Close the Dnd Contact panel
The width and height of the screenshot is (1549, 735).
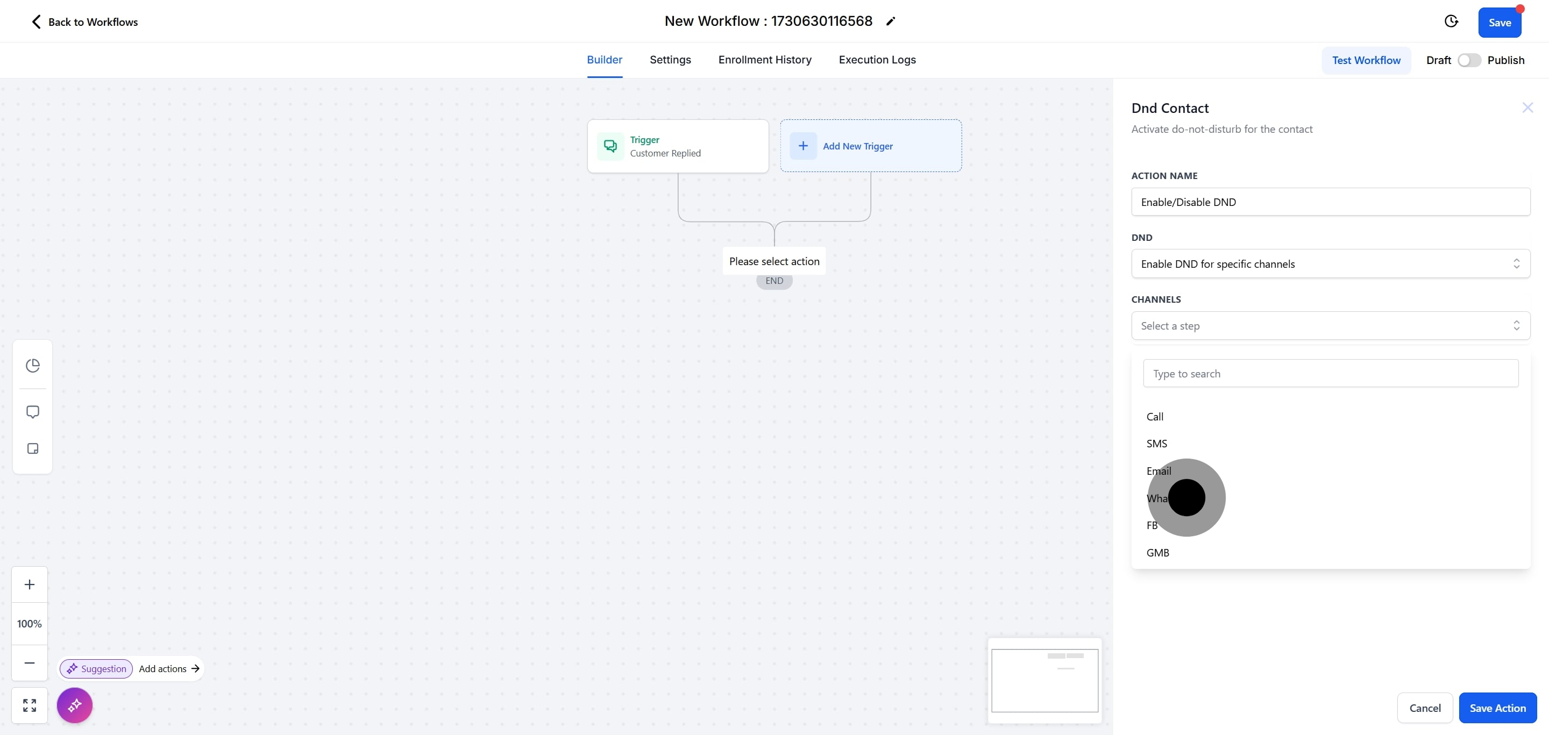(x=1527, y=108)
